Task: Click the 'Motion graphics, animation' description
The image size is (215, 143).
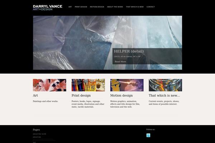Action: [x=125, y=104]
